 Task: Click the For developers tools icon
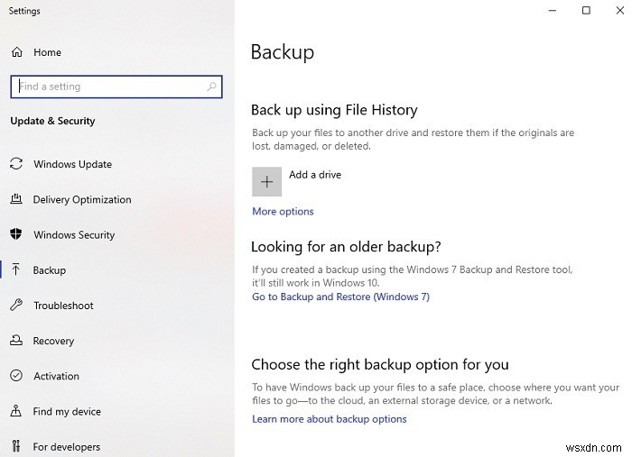coord(15,446)
